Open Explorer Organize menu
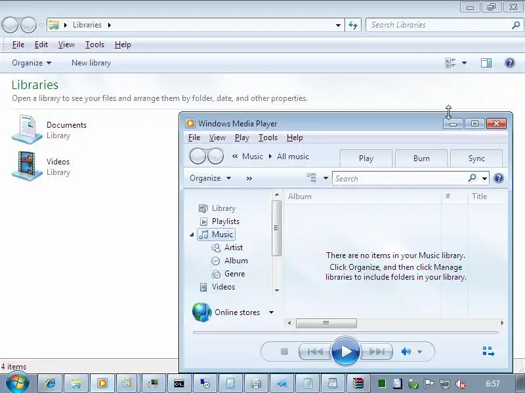The image size is (525, 393). 31,63
